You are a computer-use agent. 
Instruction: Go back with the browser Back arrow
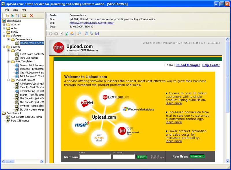coord(51,34)
